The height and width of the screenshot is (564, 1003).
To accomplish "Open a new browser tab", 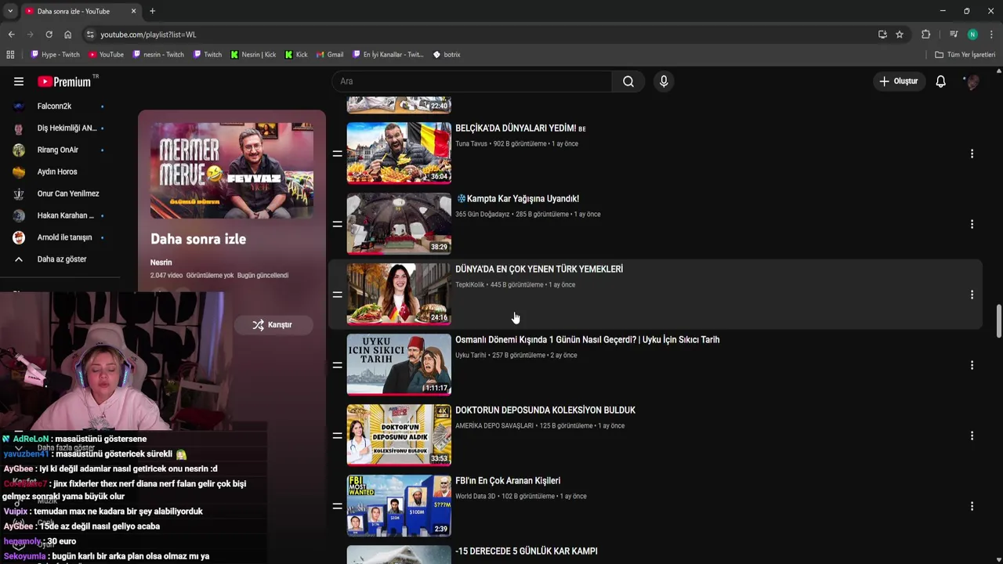I will [152, 11].
